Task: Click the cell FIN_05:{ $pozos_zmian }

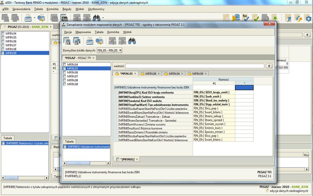Action: click(214, 132)
